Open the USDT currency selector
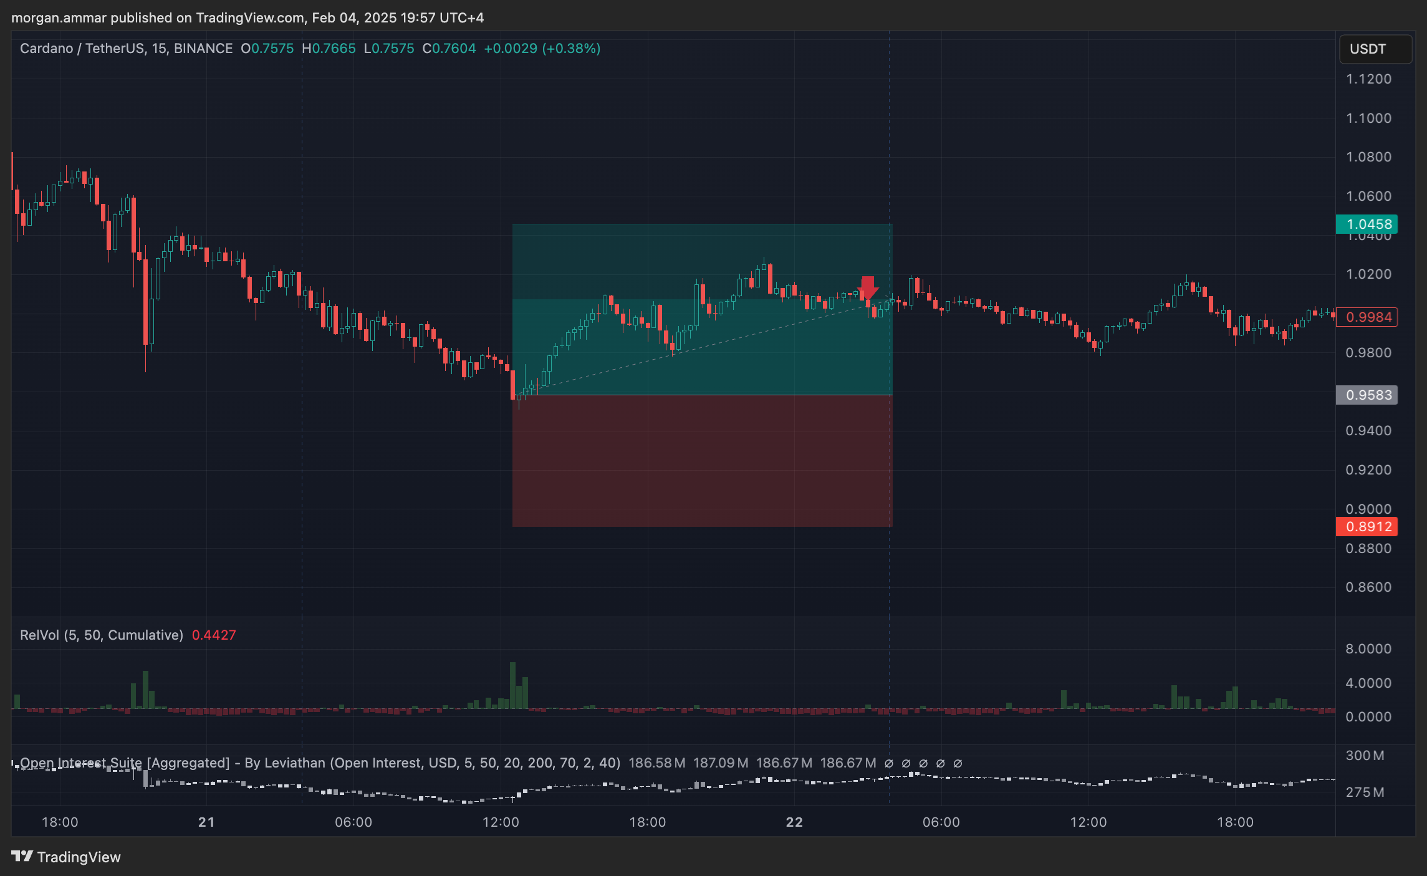The image size is (1427, 876). pos(1375,49)
